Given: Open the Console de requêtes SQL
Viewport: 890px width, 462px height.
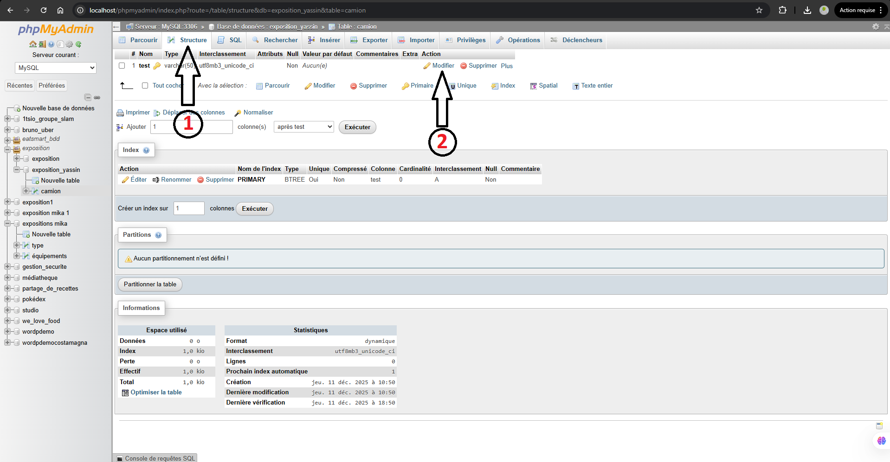Looking at the screenshot, I should 160,458.
